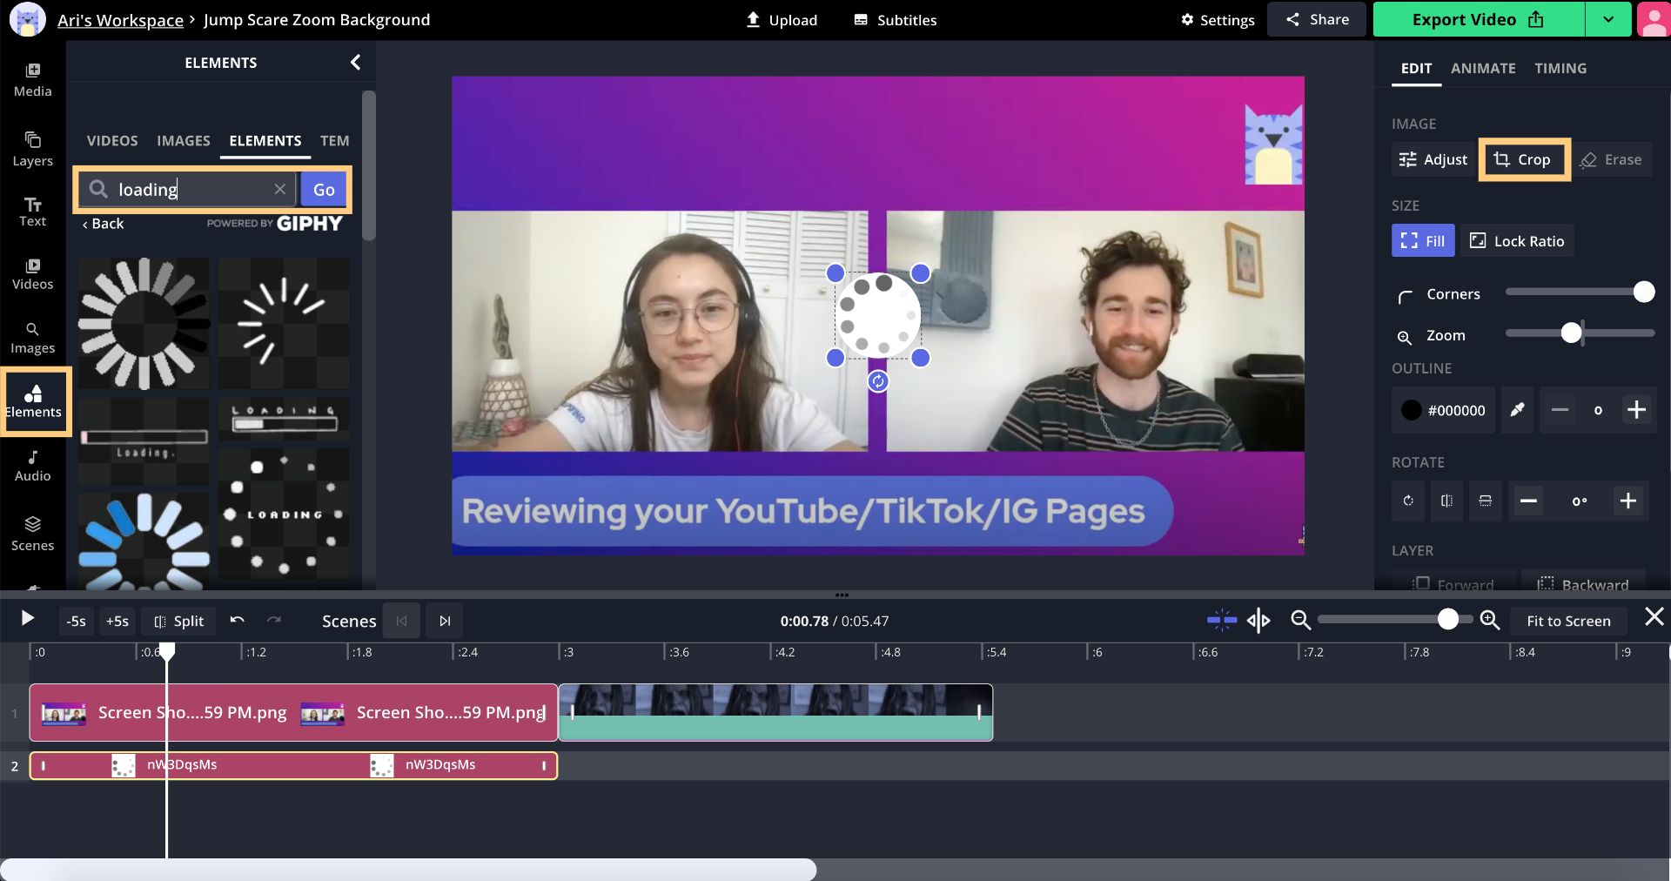Toggle the Lock Ratio option
The width and height of the screenshot is (1671, 881).
pos(1517,241)
